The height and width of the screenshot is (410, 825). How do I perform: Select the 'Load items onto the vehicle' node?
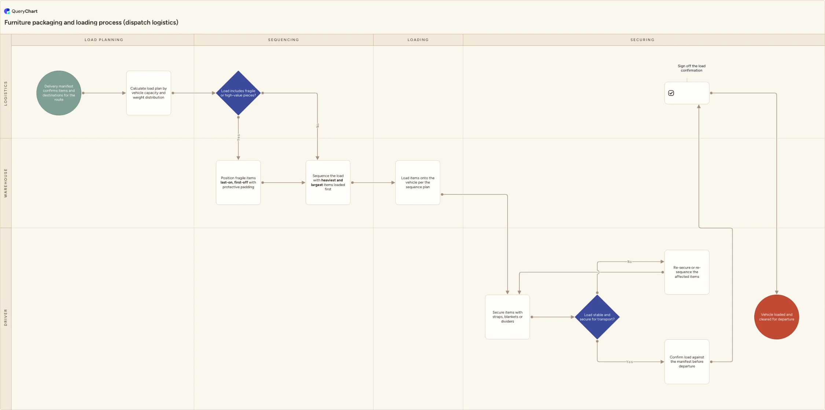pyautogui.click(x=418, y=183)
